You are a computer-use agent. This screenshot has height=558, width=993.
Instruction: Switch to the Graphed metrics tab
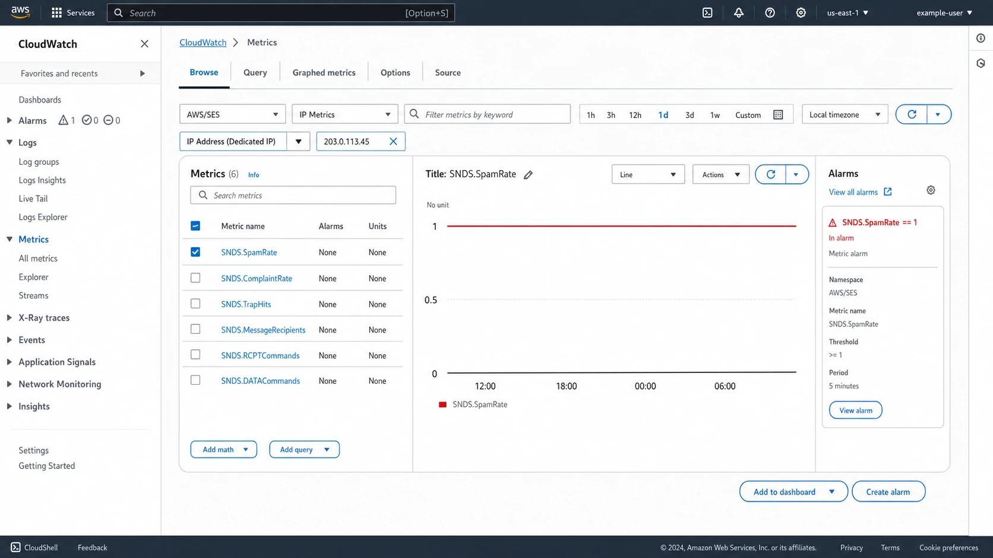(324, 72)
